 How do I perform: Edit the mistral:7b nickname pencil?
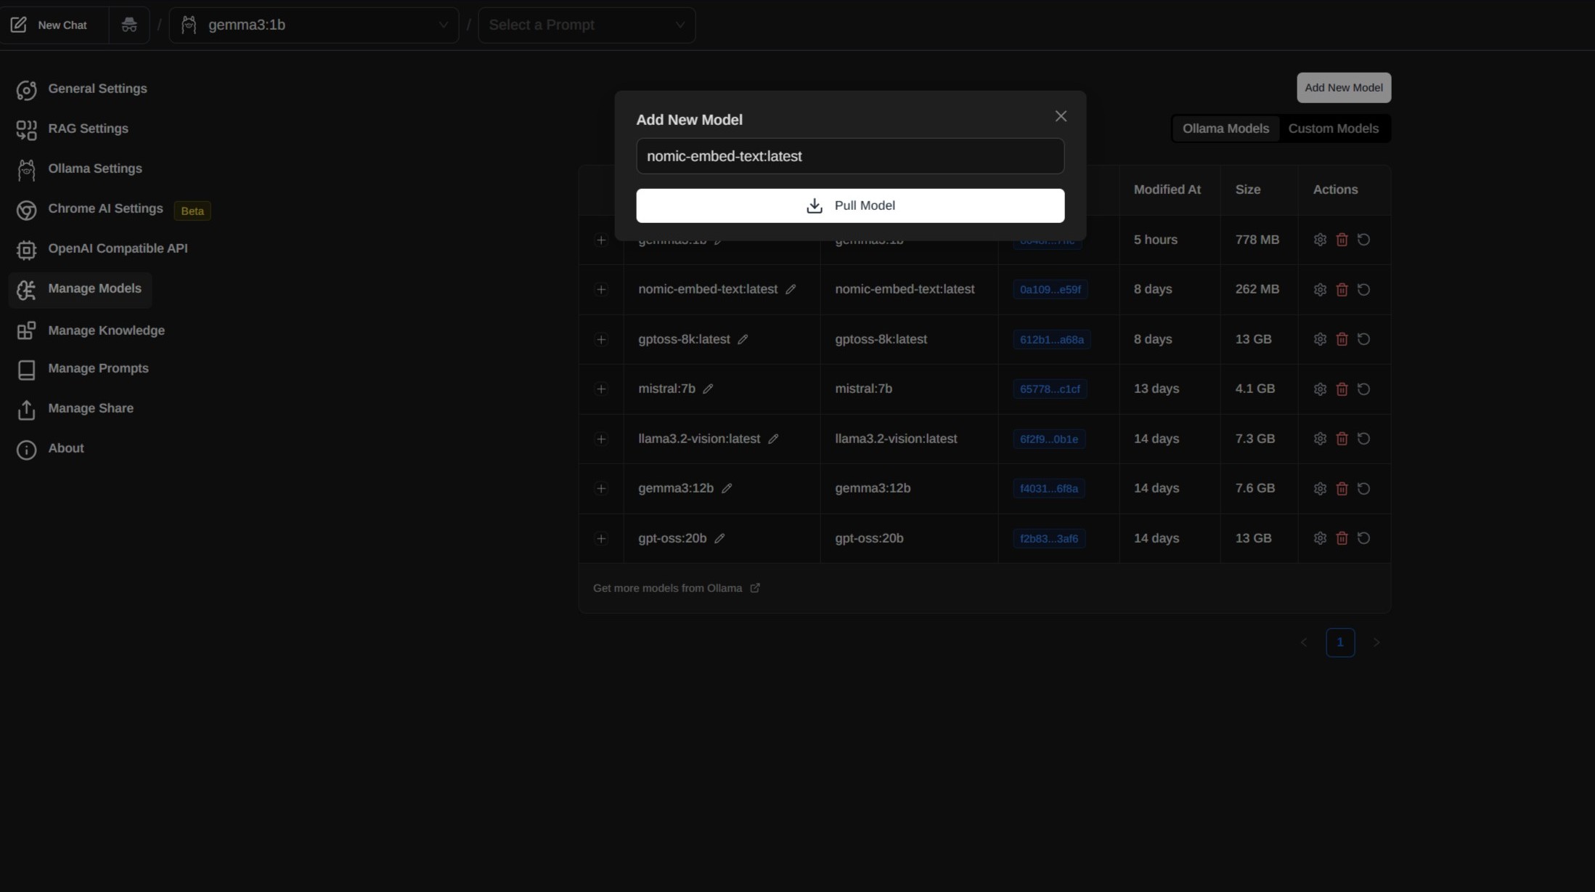pyautogui.click(x=708, y=389)
